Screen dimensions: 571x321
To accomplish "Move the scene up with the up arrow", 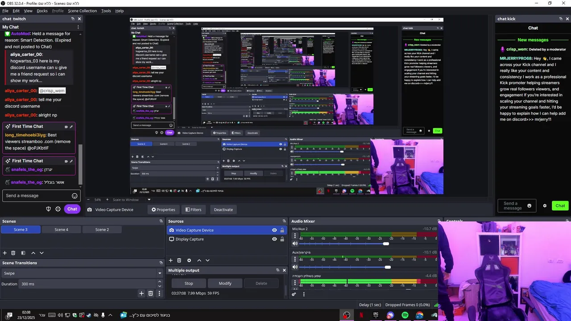I will (33, 253).
